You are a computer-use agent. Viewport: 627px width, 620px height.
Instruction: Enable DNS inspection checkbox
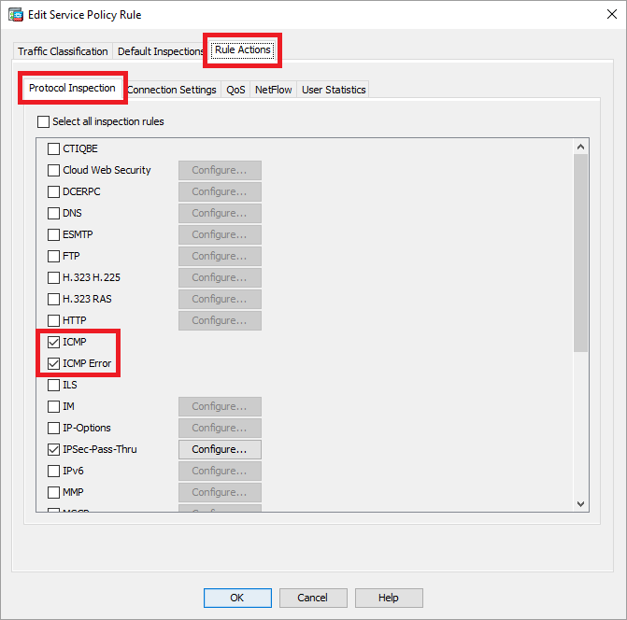click(53, 213)
